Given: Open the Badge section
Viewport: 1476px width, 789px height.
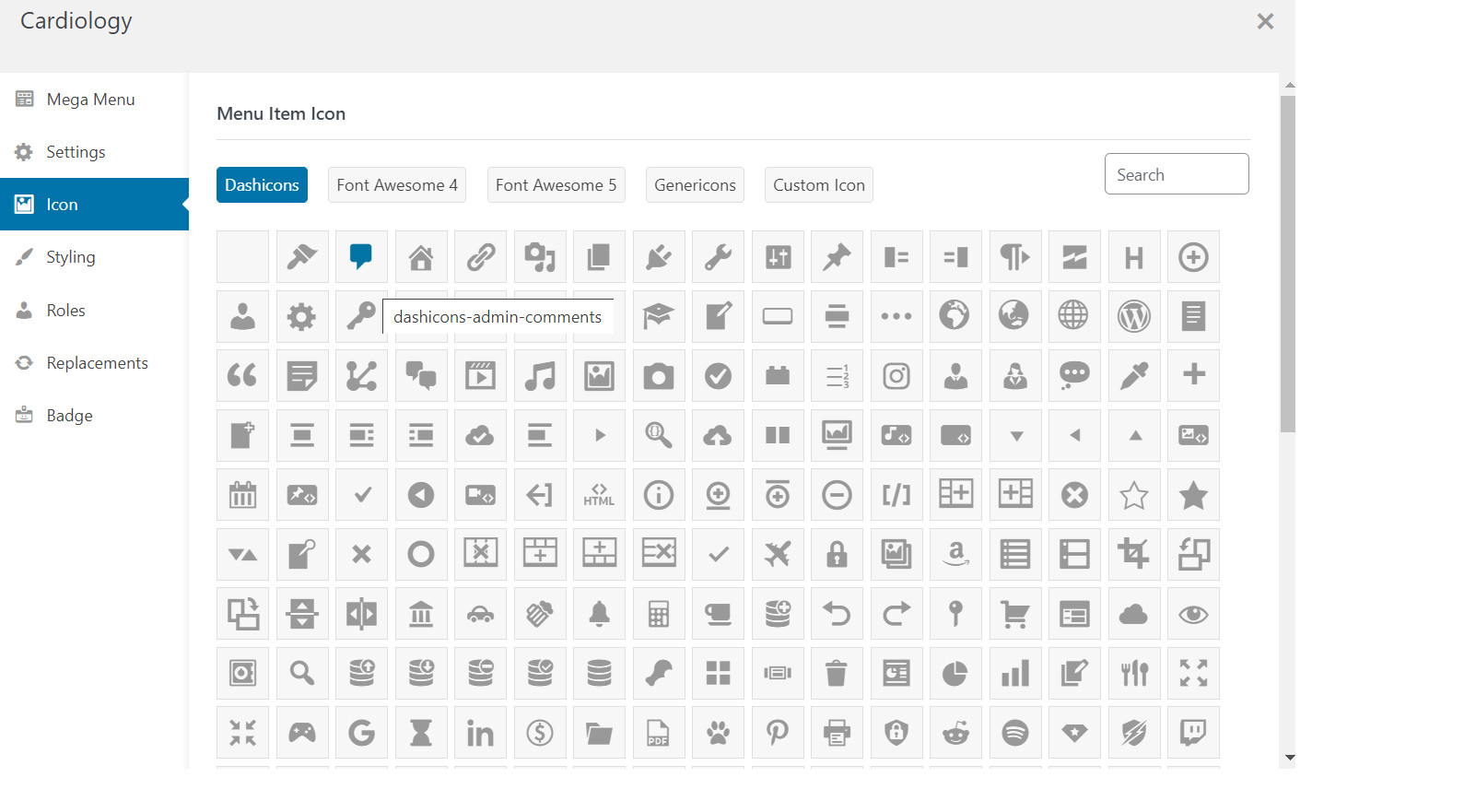Looking at the screenshot, I should click(x=94, y=415).
